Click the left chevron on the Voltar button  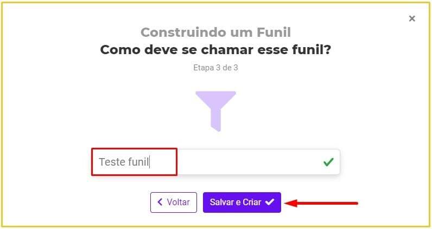[160, 202]
